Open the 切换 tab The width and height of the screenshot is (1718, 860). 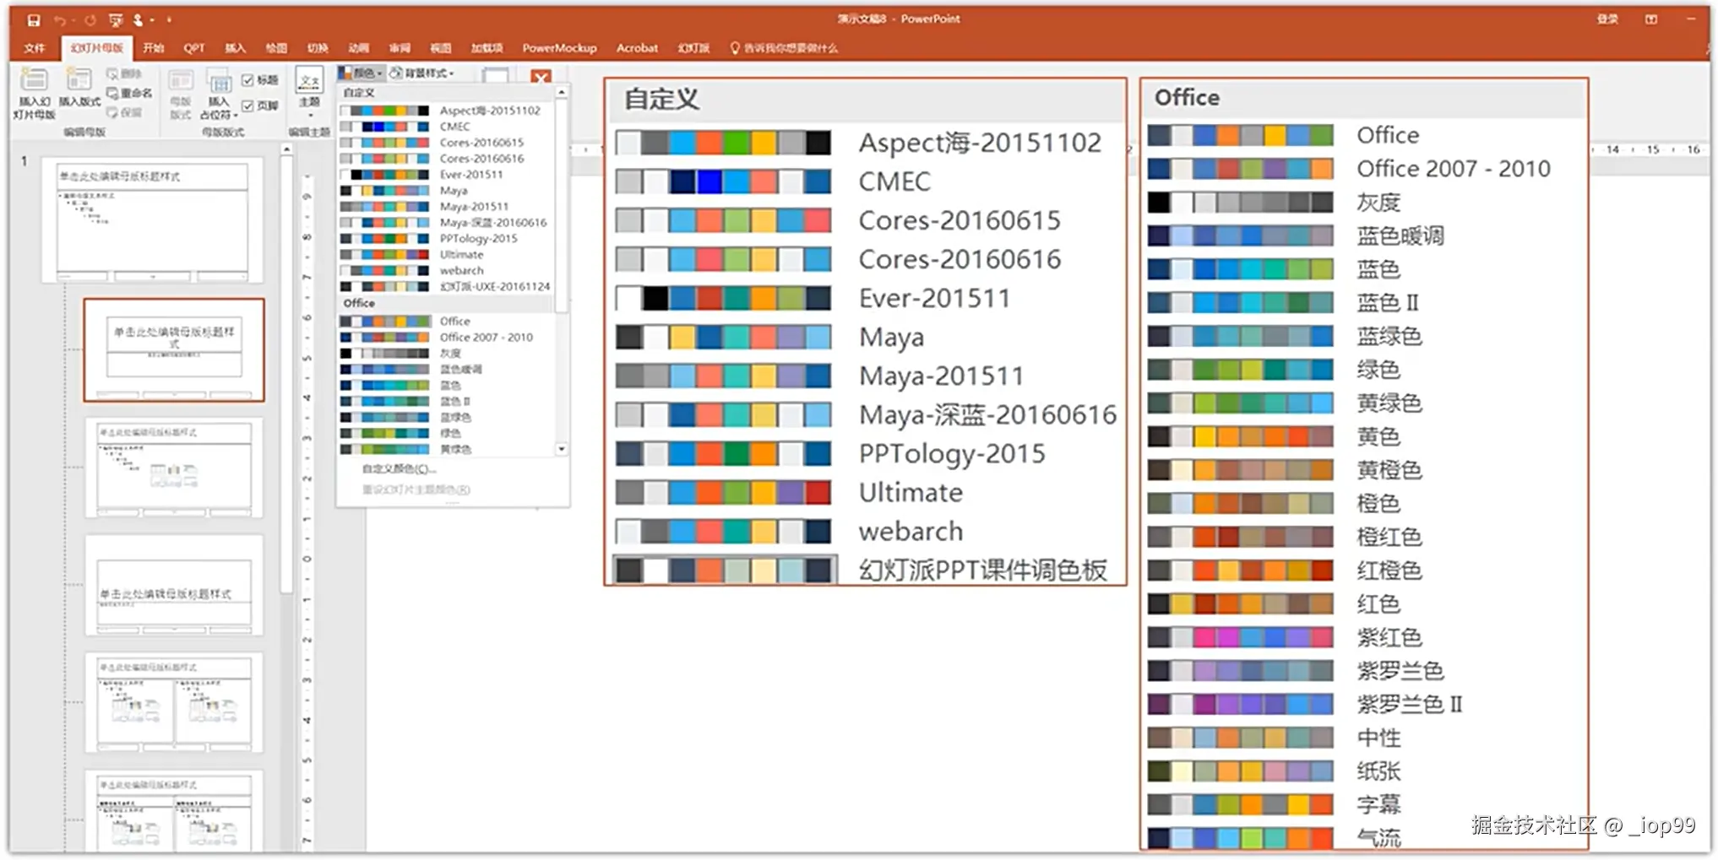pos(318,48)
